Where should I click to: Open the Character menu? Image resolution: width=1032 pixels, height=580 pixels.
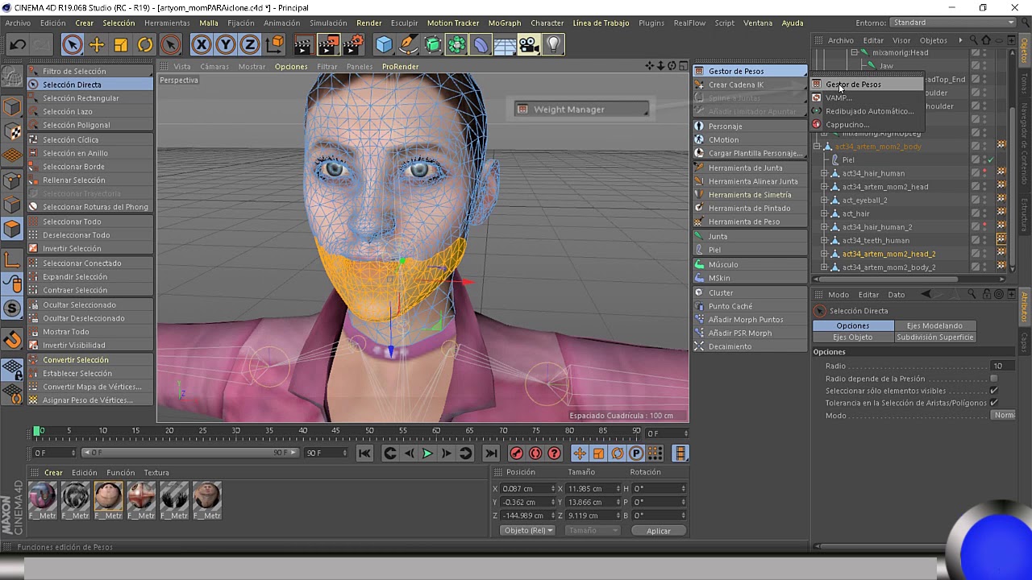(x=547, y=23)
